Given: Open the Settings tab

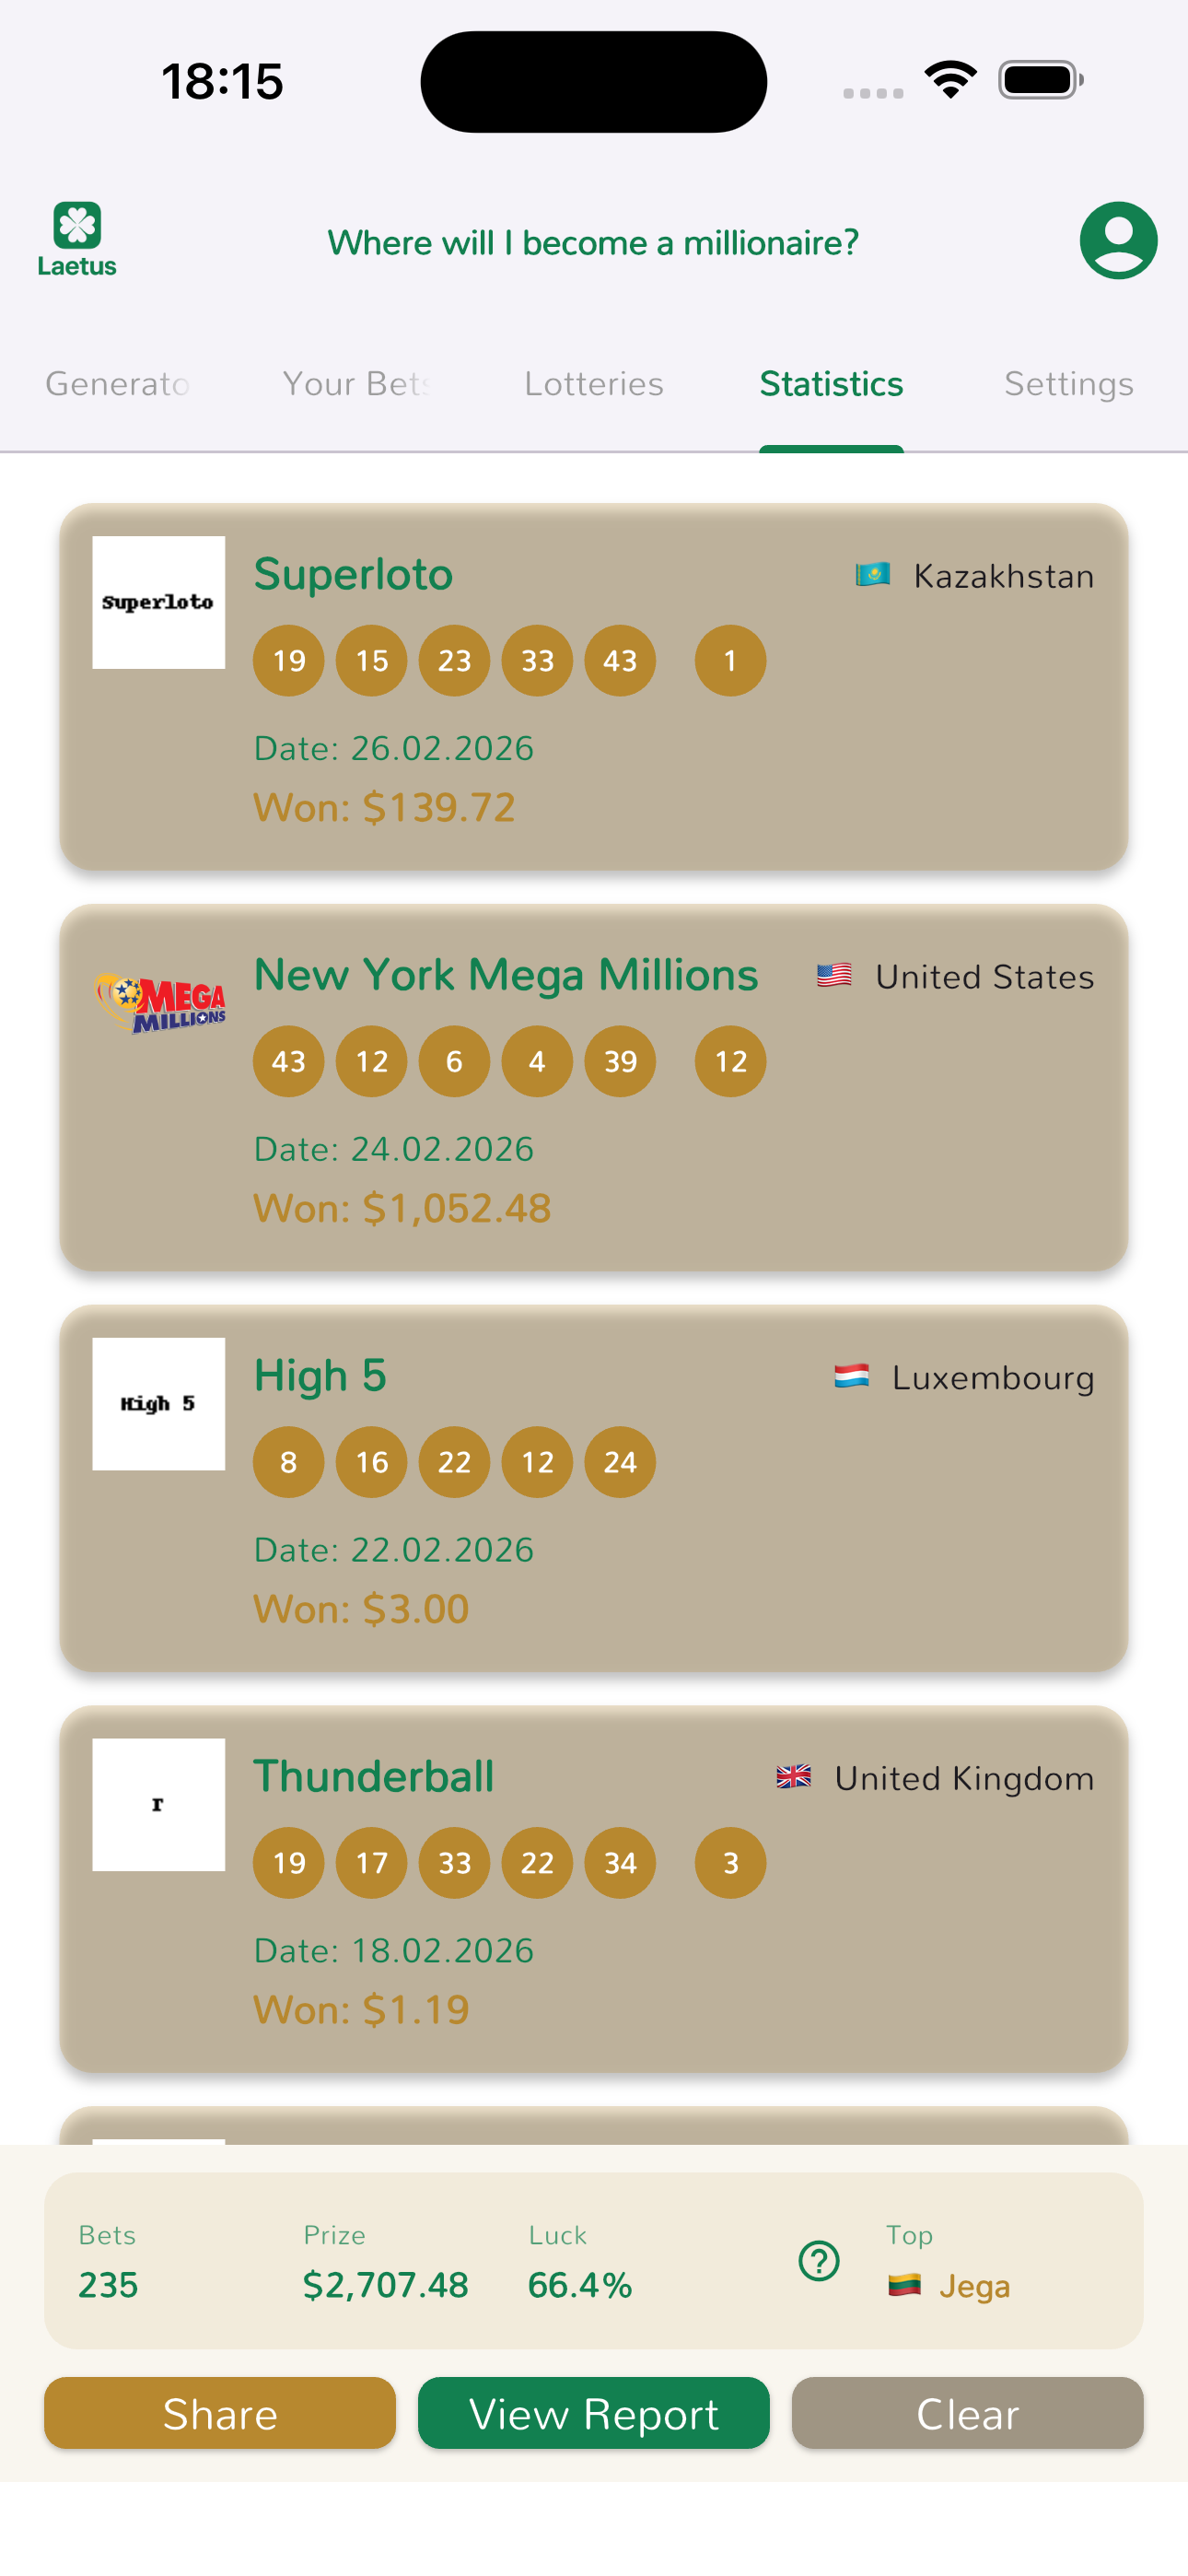Looking at the screenshot, I should [1068, 384].
